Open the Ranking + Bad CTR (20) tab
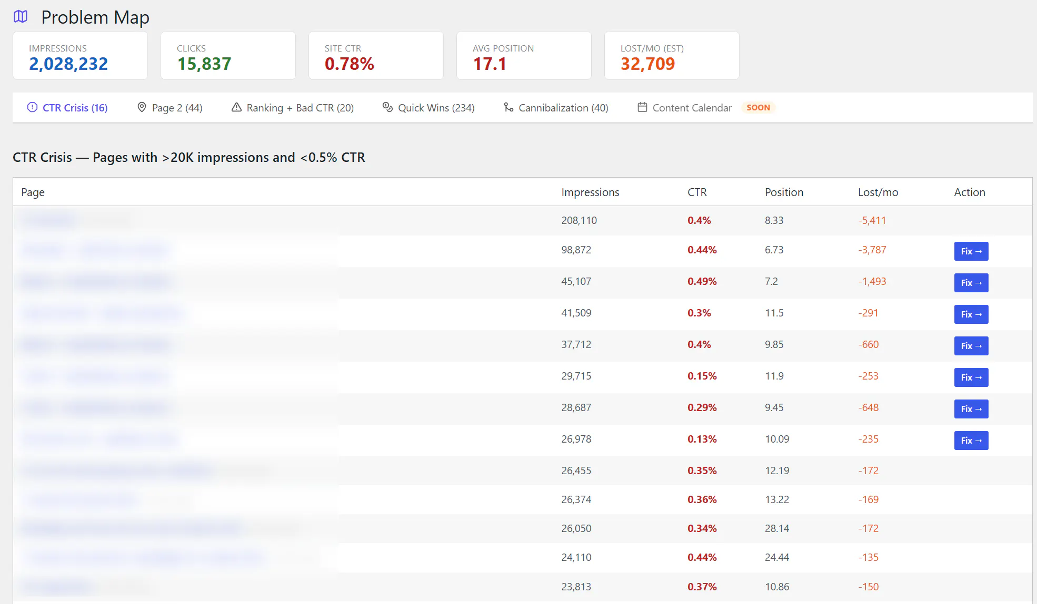The width and height of the screenshot is (1037, 604). pyautogui.click(x=293, y=108)
